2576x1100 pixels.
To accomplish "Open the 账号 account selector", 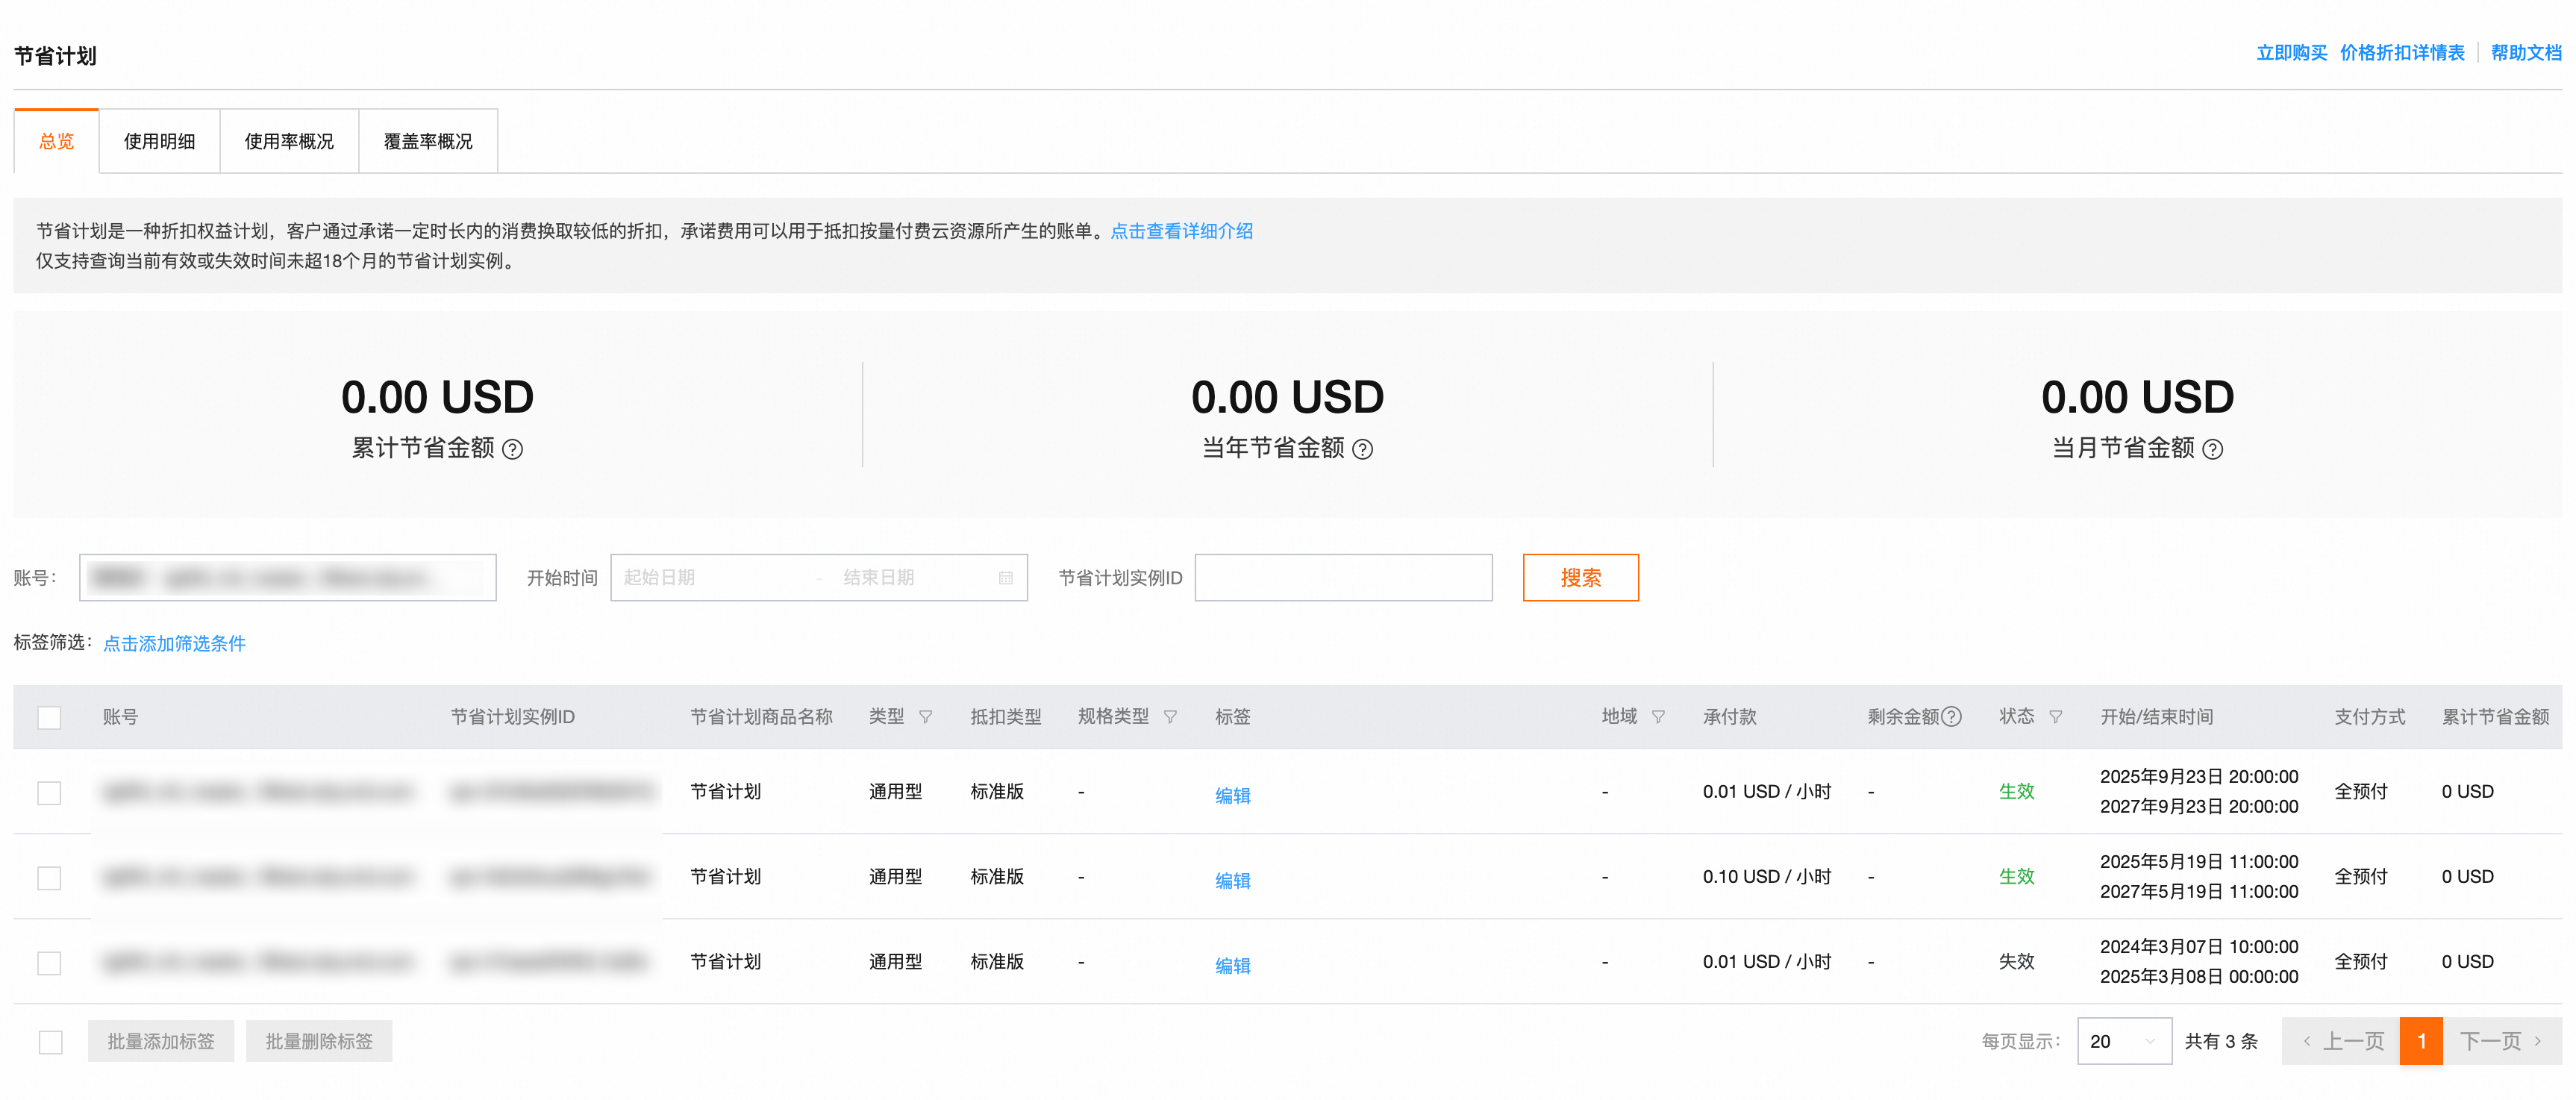I will pos(287,578).
